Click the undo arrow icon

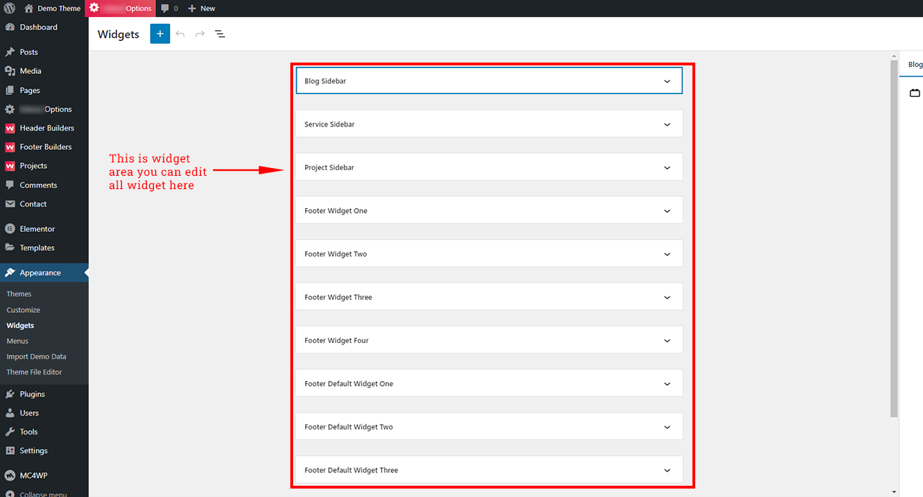click(x=181, y=34)
